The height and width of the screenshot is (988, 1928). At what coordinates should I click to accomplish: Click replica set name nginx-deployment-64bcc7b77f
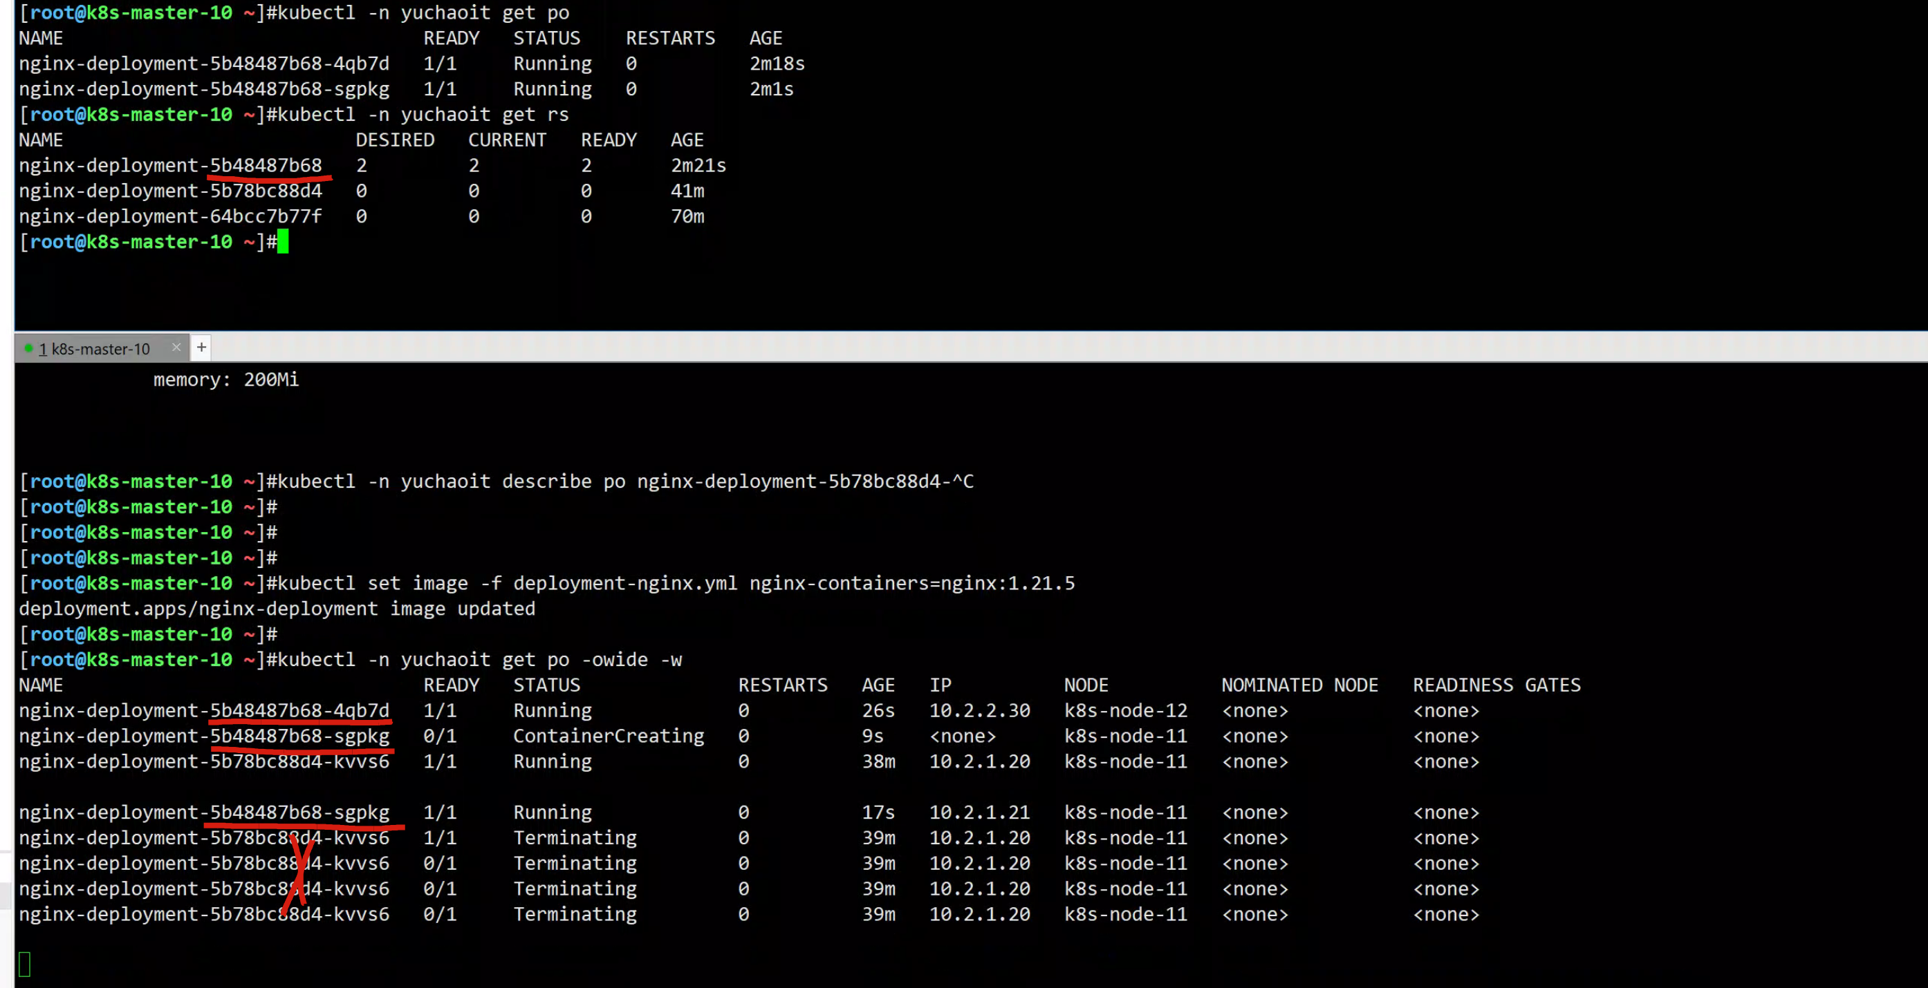click(x=170, y=216)
